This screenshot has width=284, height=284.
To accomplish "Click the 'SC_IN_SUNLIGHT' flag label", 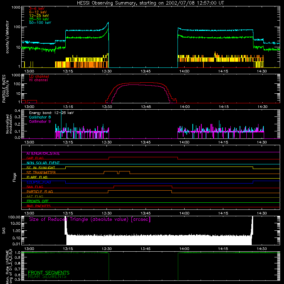I will (x=41, y=168).
